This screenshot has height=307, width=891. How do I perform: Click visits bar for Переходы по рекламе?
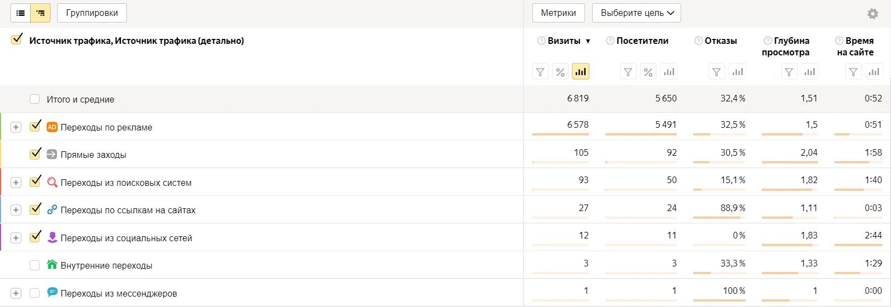click(x=560, y=134)
